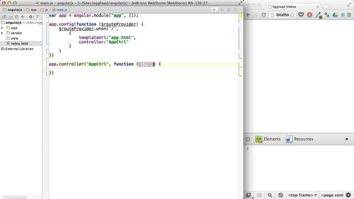Click the localhost address bar
This screenshot has height=199, width=354.
coord(283,15)
